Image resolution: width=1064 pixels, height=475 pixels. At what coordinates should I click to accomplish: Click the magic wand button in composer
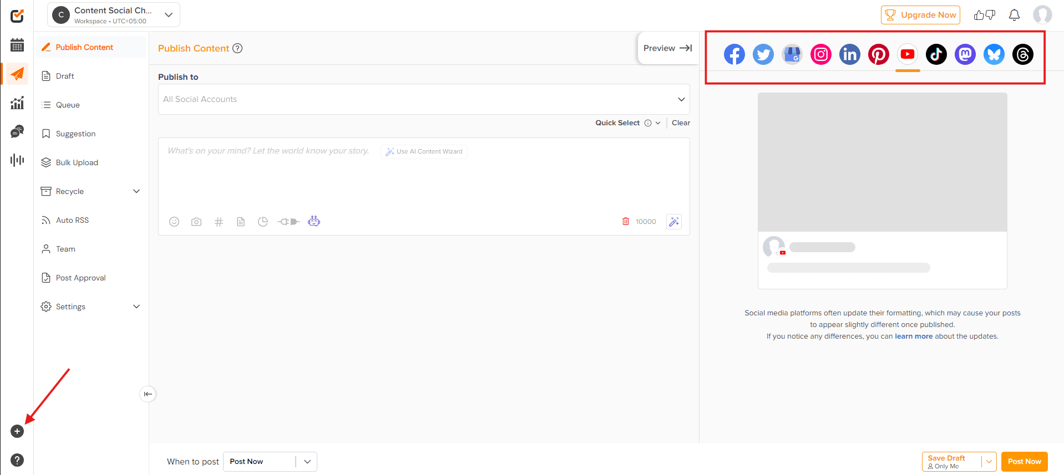coord(674,222)
